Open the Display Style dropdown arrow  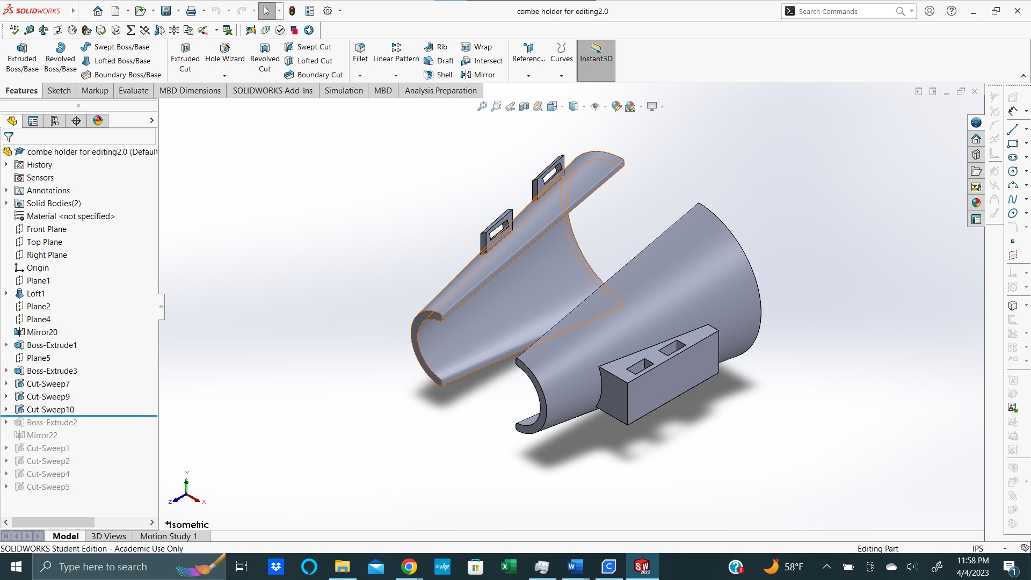click(584, 106)
